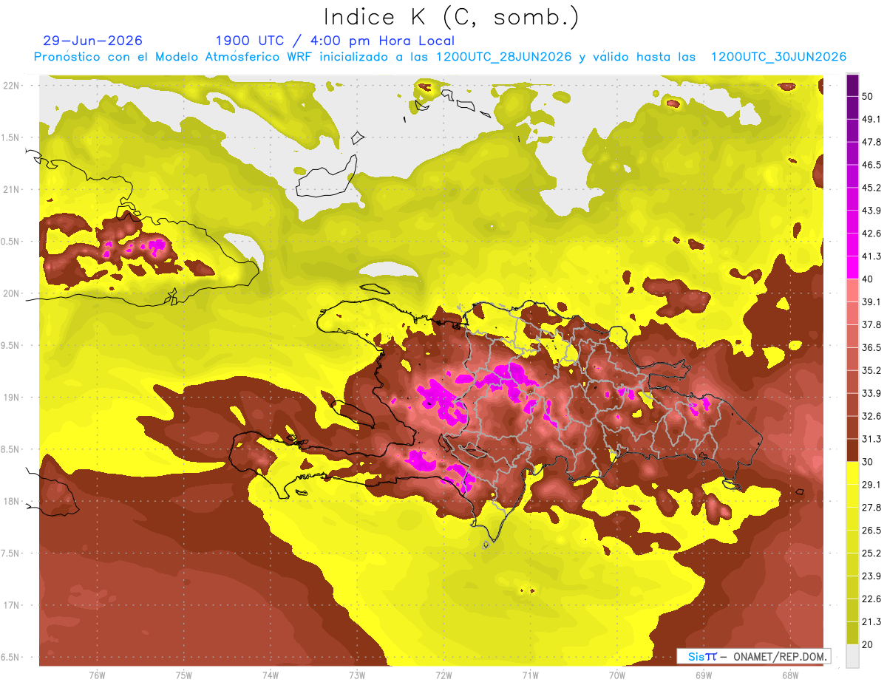
Task: Click the colorbar value '25.2'
Action: (x=871, y=553)
